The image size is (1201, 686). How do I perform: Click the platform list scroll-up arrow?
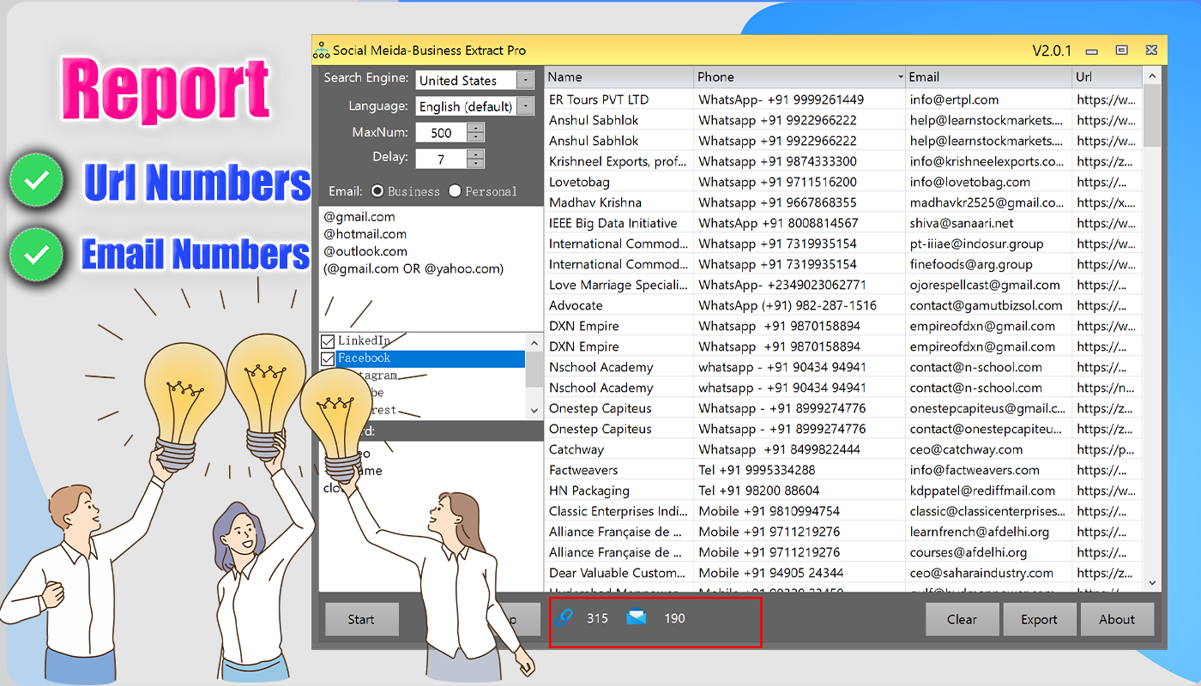click(534, 343)
